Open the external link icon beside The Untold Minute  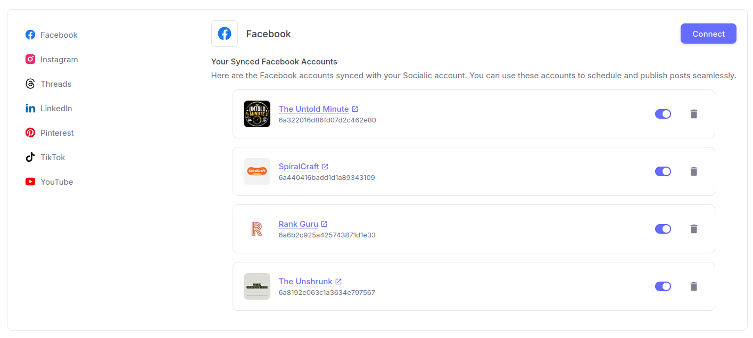(x=355, y=109)
